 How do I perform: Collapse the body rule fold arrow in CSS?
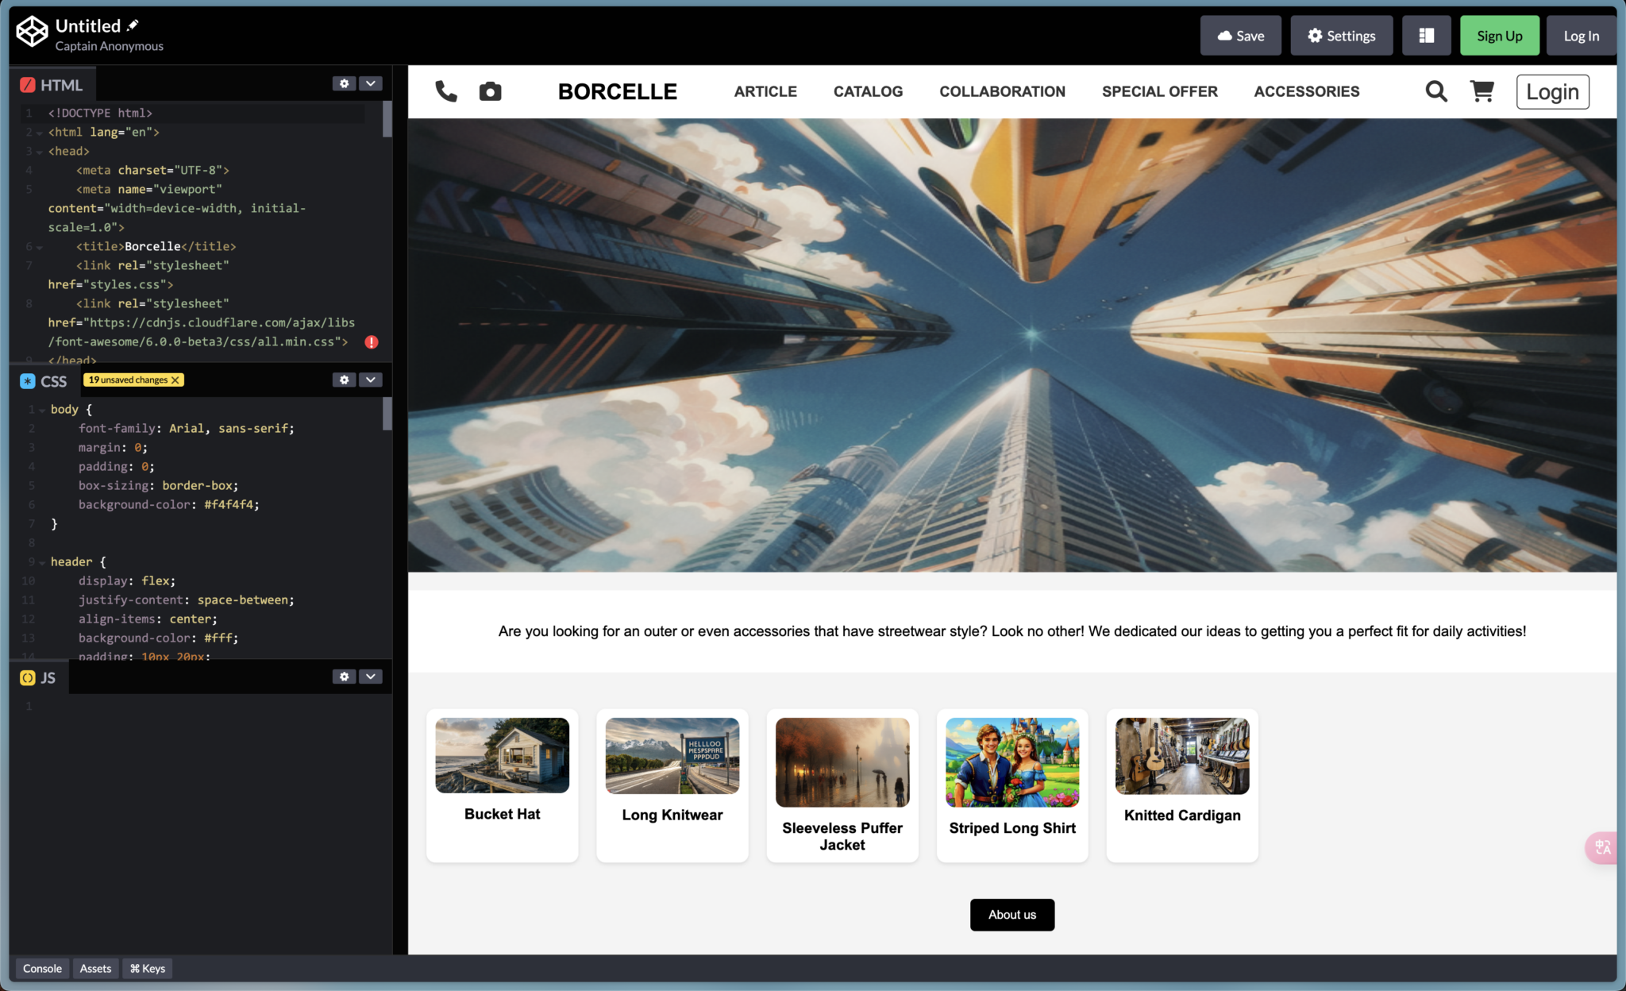coord(41,410)
